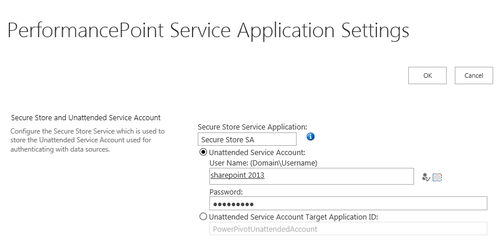Screen dimensions: 499x248
Task: Click inside the User Name people picker field
Action: click(337, 176)
